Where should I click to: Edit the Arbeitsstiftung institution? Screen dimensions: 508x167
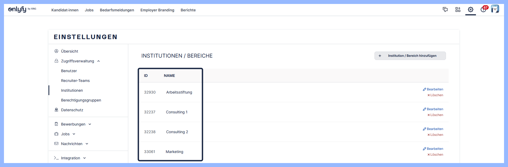(433, 89)
